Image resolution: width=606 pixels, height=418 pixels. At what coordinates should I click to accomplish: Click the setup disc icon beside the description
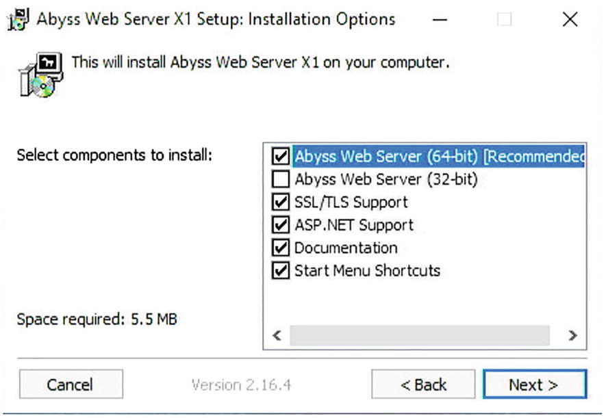click(x=40, y=75)
